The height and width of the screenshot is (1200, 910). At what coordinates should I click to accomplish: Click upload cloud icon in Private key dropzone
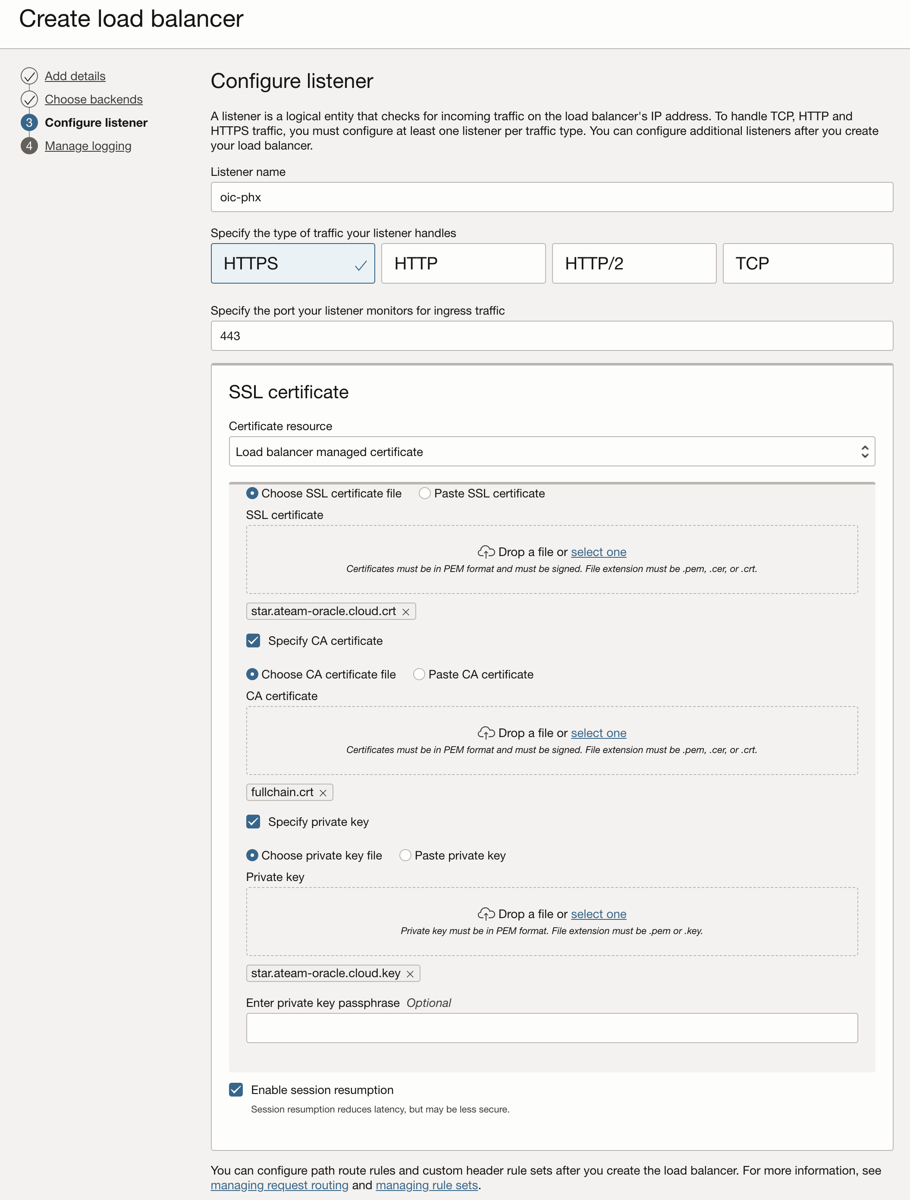click(486, 914)
